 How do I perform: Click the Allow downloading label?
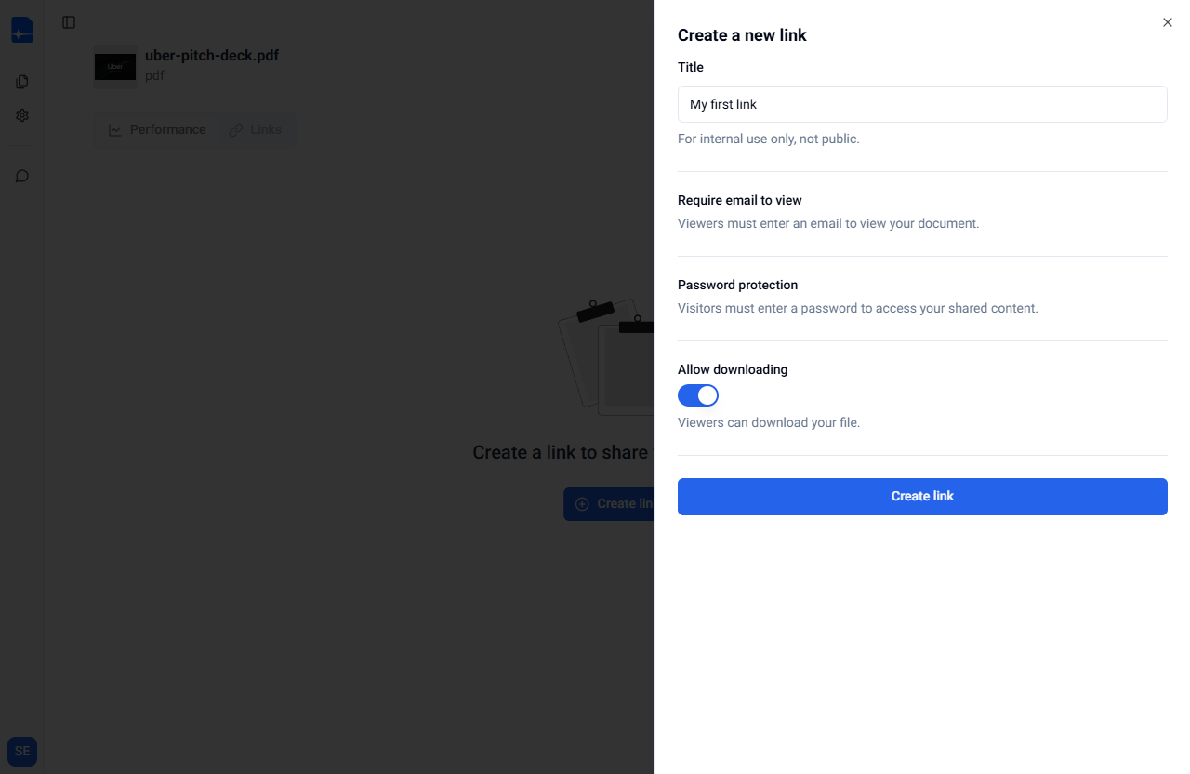tap(733, 369)
